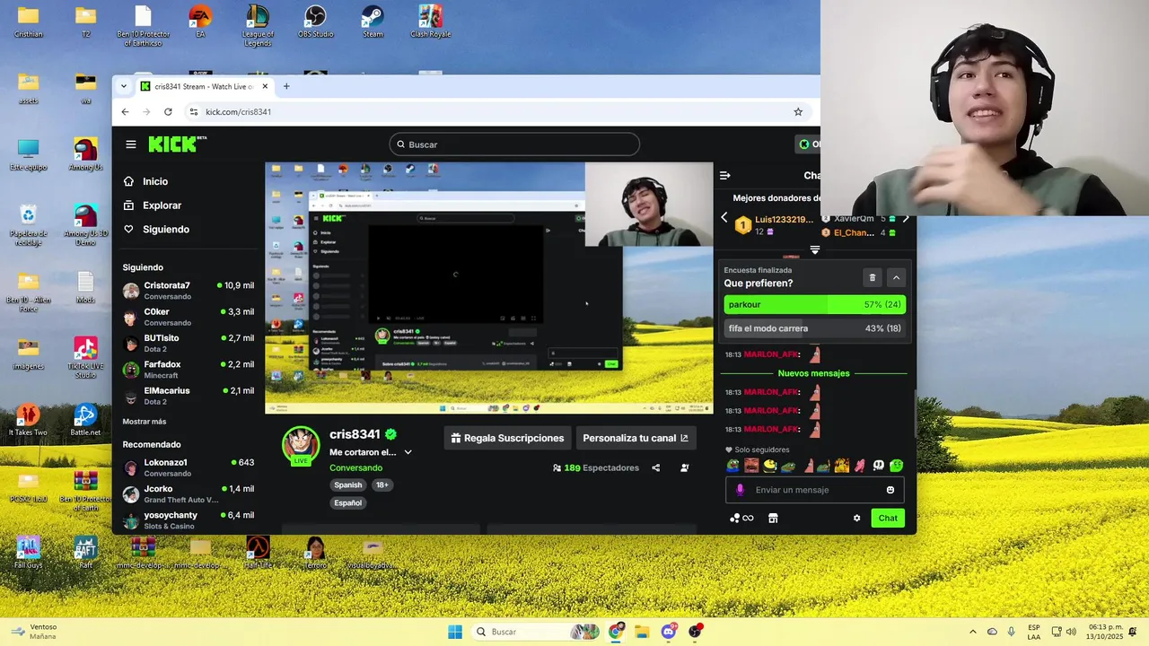This screenshot has height=646, width=1149.
Task: Click the Conversando category link
Action: pyautogui.click(x=355, y=467)
